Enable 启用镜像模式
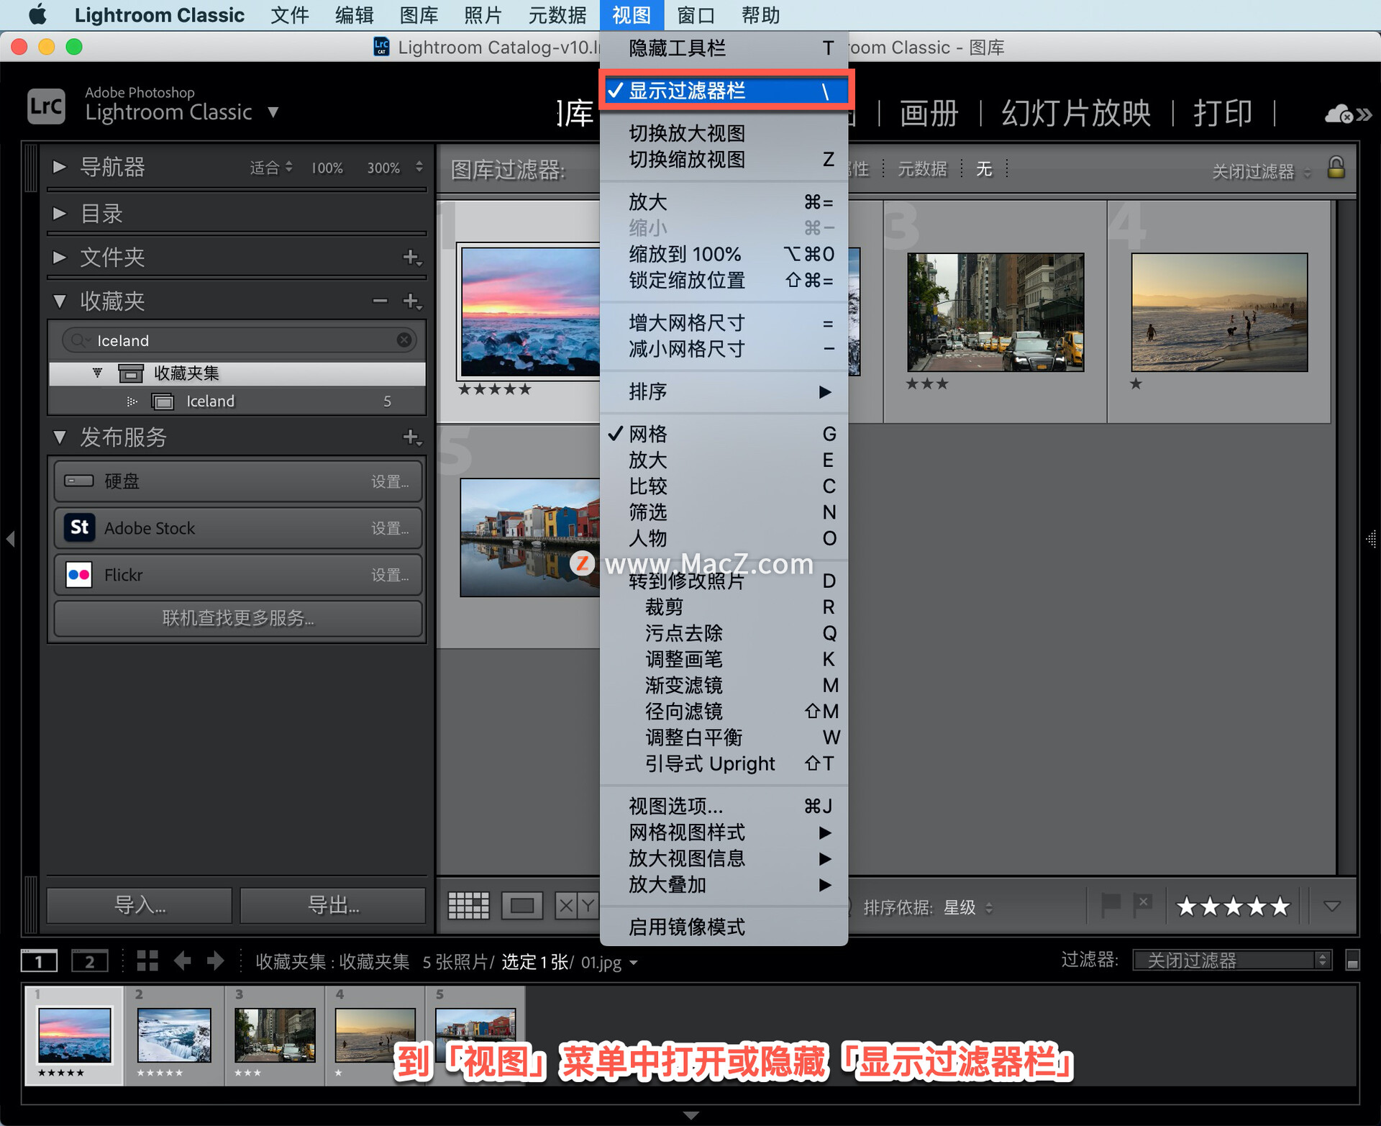The height and width of the screenshot is (1126, 1381). click(724, 927)
